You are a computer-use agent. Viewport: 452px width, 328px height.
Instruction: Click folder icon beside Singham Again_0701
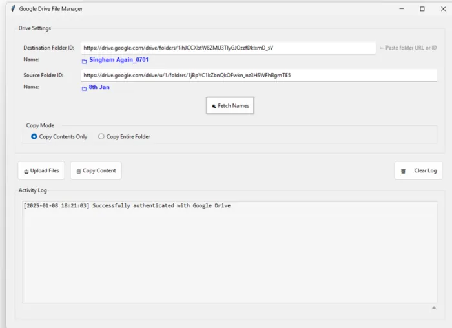coord(84,61)
